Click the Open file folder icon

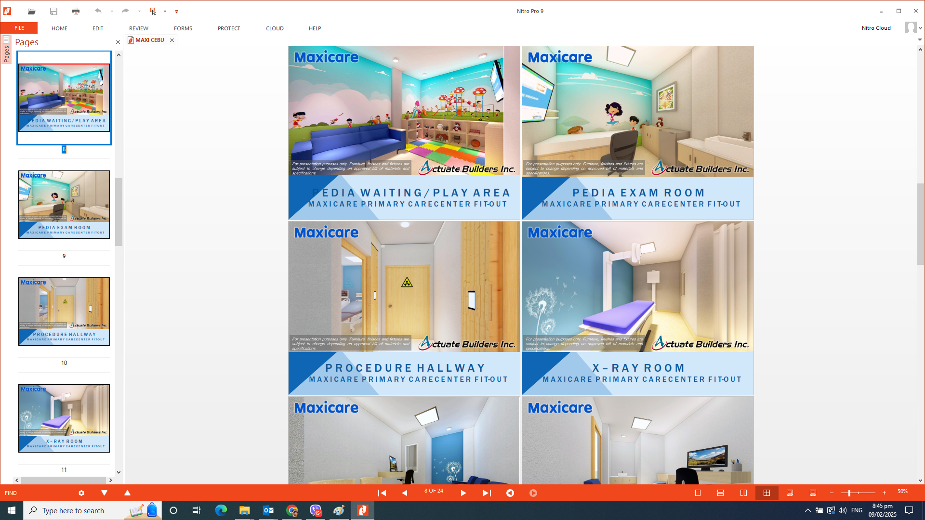click(x=31, y=11)
